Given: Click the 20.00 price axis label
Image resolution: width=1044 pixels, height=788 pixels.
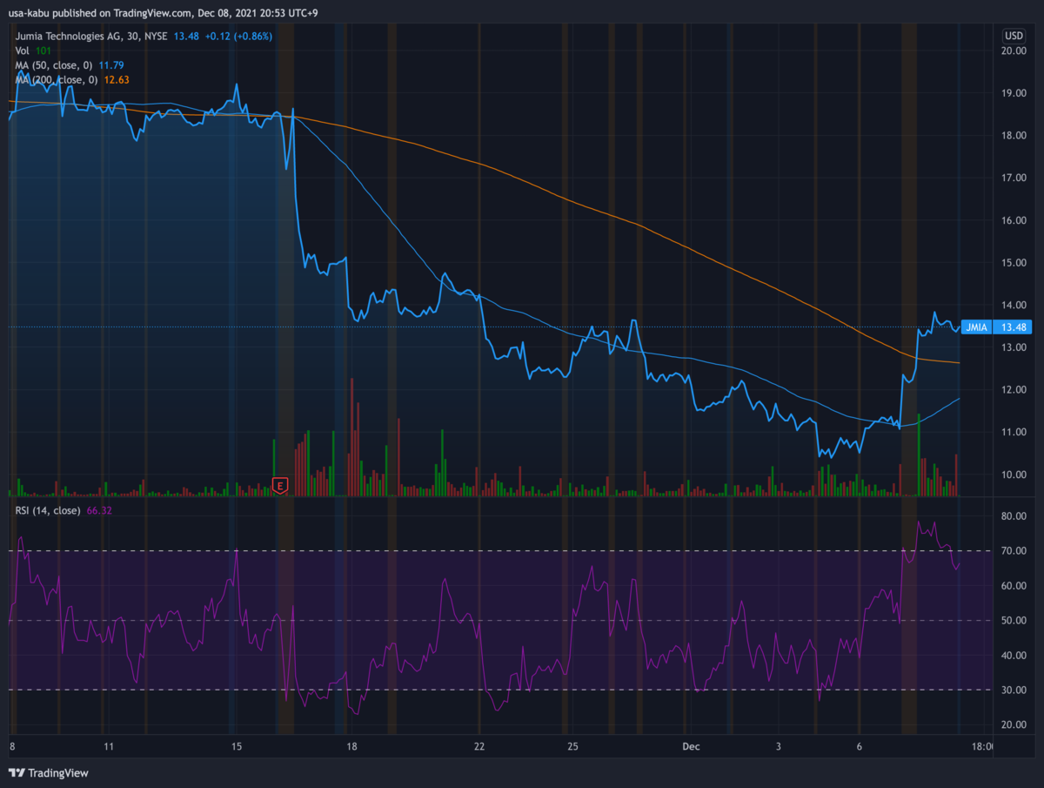Looking at the screenshot, I should click(1013, 51).
